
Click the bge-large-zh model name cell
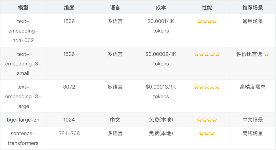coord(23,120)
